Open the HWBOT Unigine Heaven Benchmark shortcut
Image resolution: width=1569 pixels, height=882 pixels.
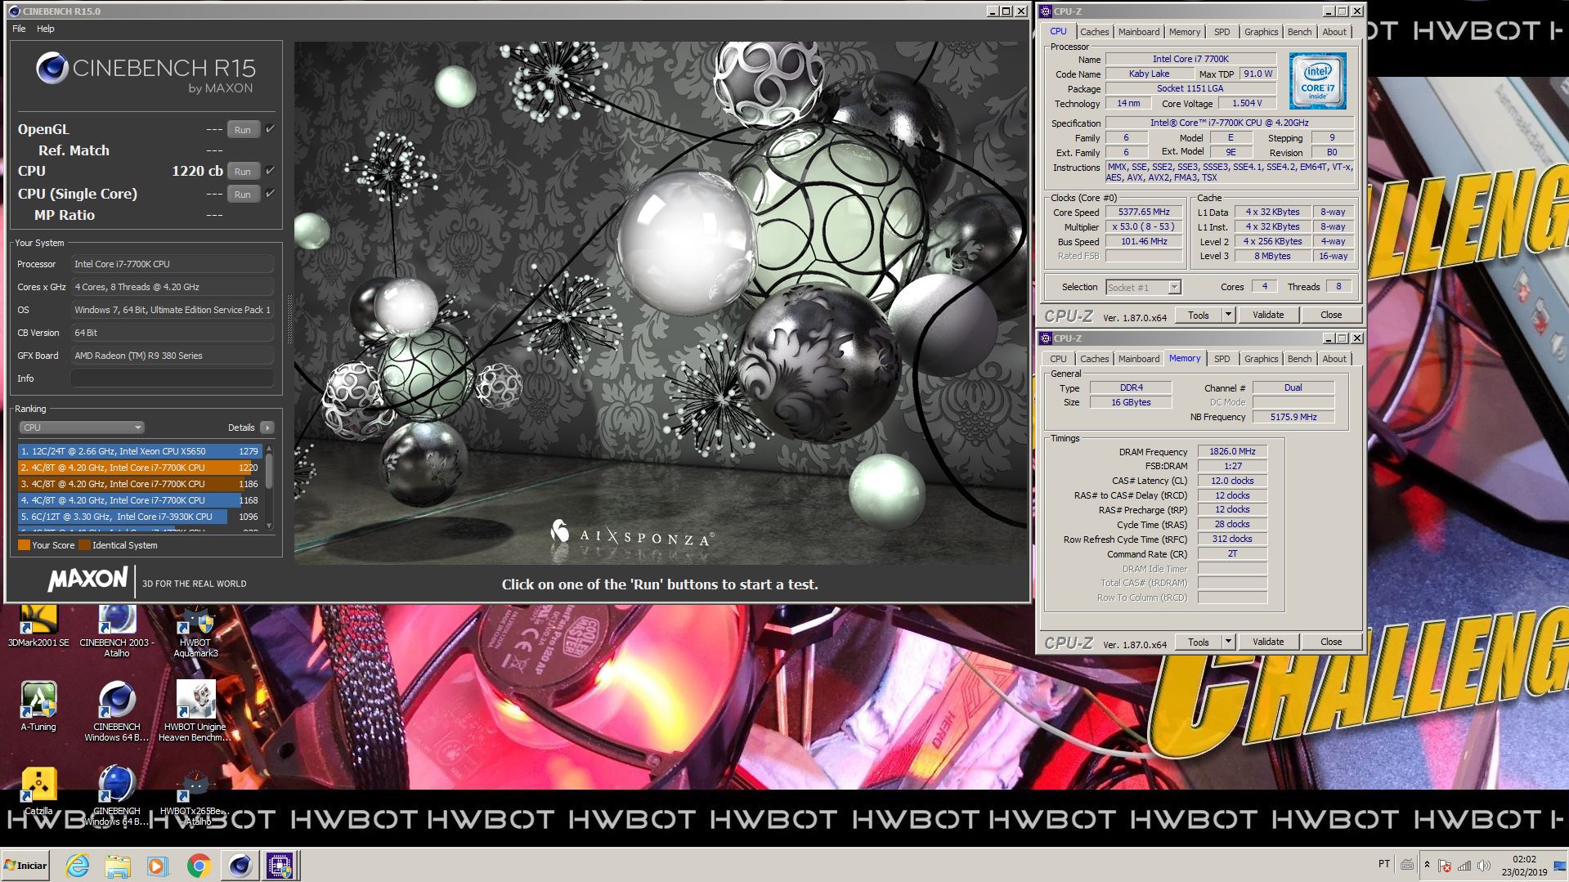(x=195, y=711)
